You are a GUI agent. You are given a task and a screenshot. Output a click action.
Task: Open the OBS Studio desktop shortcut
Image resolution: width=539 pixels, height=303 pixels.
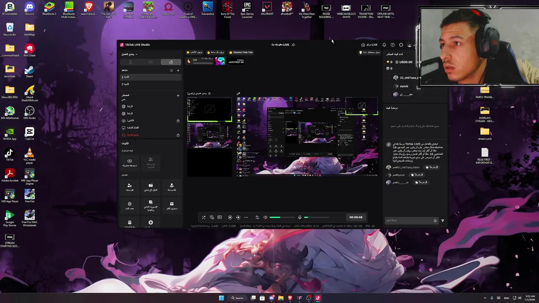coord(29,112)
